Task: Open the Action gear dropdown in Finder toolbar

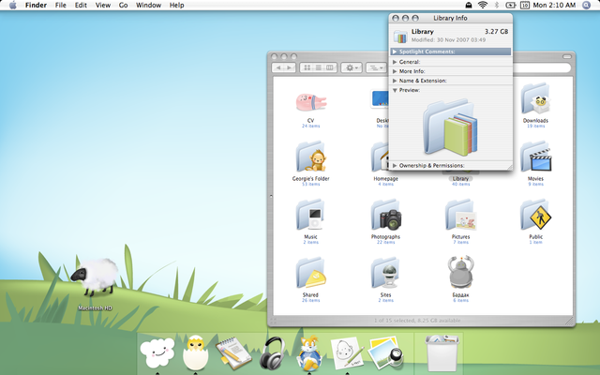Action: 352,67
